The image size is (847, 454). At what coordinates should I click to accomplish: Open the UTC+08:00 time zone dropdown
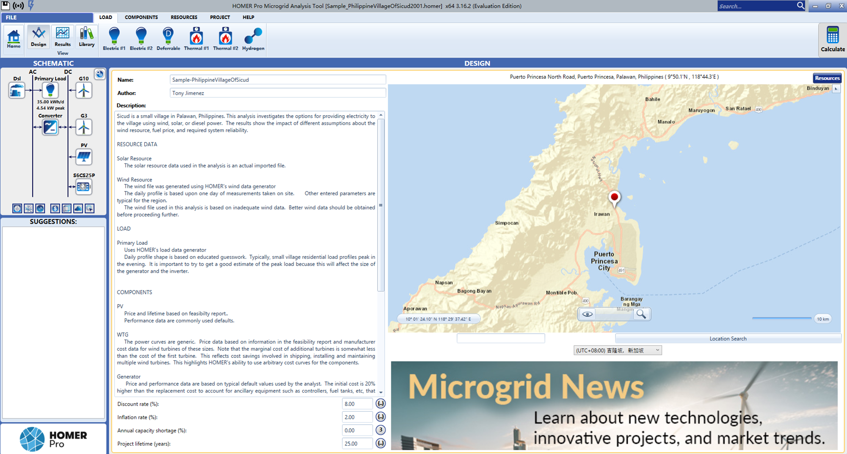618,350
